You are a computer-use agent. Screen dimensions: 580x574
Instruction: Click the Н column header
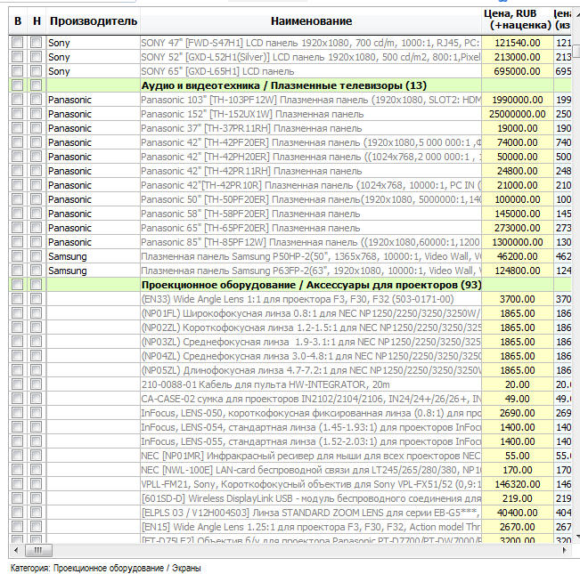click(x=37, y=21)
